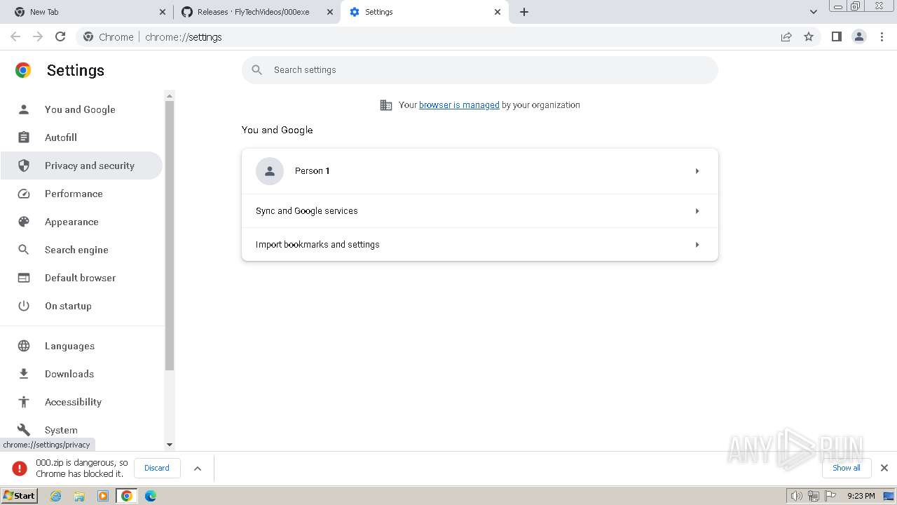Image resolution: width=897 pixels, height=505 pixels.
Task: Open a new browser tab
Action: (x=524, y=12)
